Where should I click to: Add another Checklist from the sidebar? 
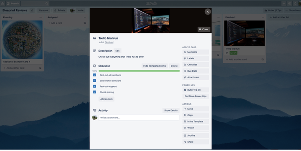tap(196, 65)
